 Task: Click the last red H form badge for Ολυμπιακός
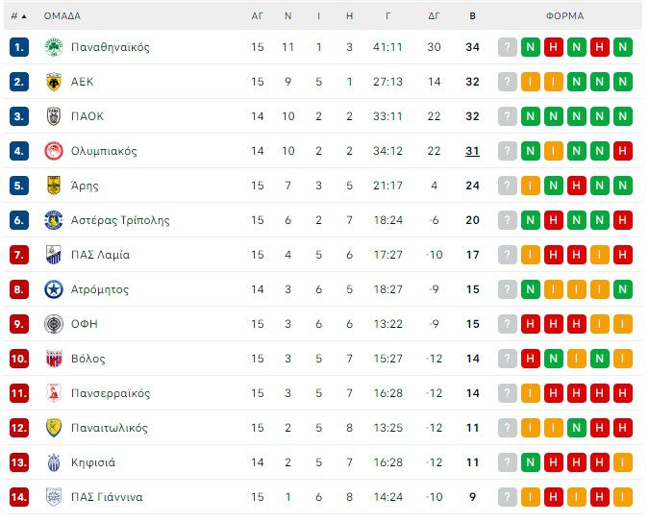(x=622, y=151)
